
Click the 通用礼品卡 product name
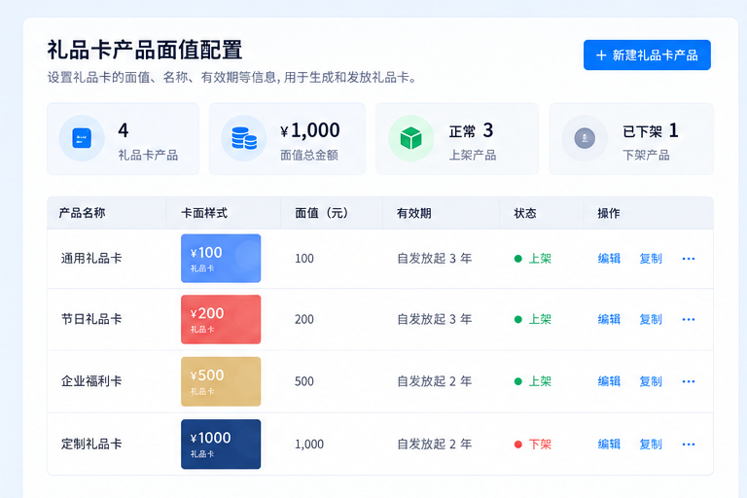pos(91,259)
